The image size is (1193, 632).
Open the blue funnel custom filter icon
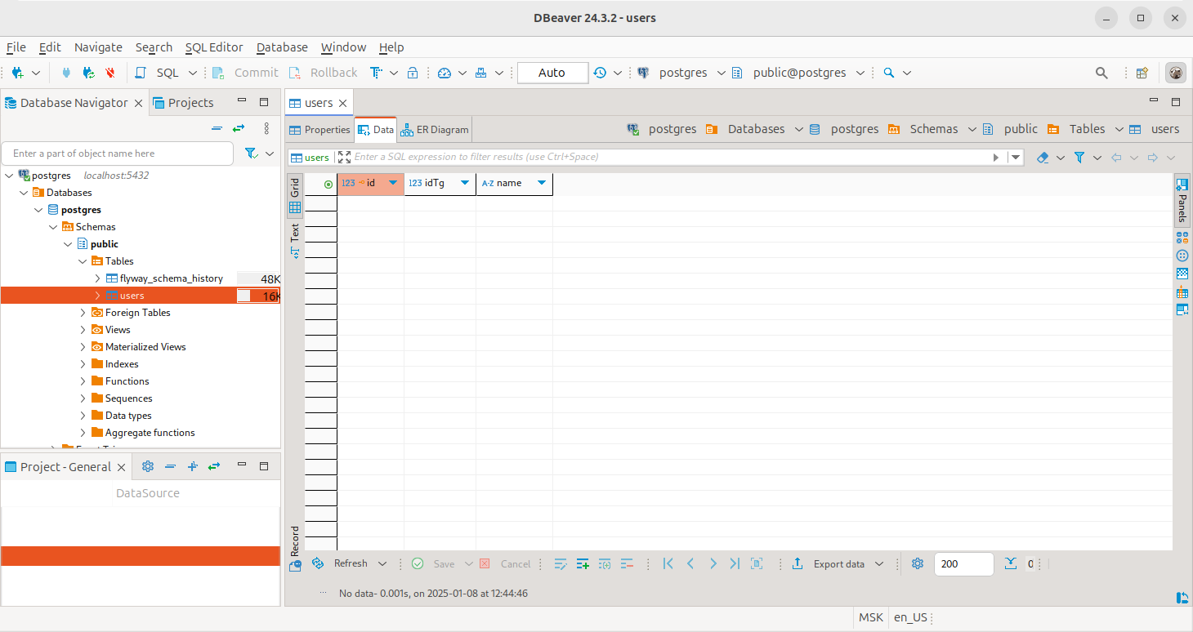1079,157
